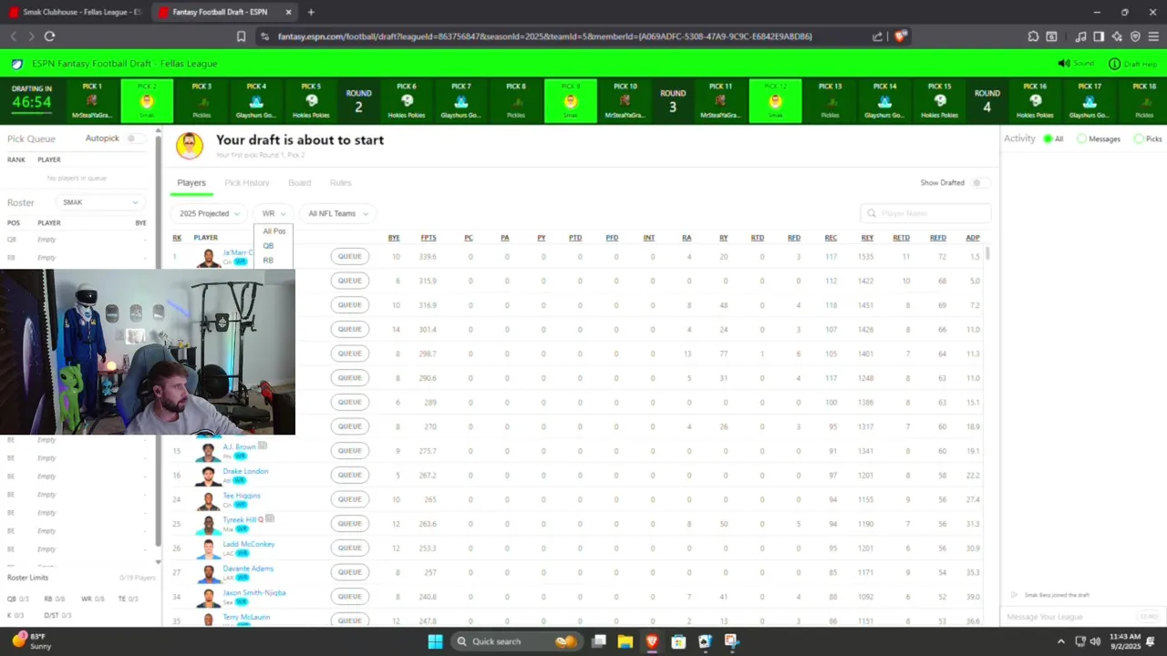The height and width of the screenshot is (656, 1167).
Task: Open Ladd McConkey player link
Action: pos(249,544)
